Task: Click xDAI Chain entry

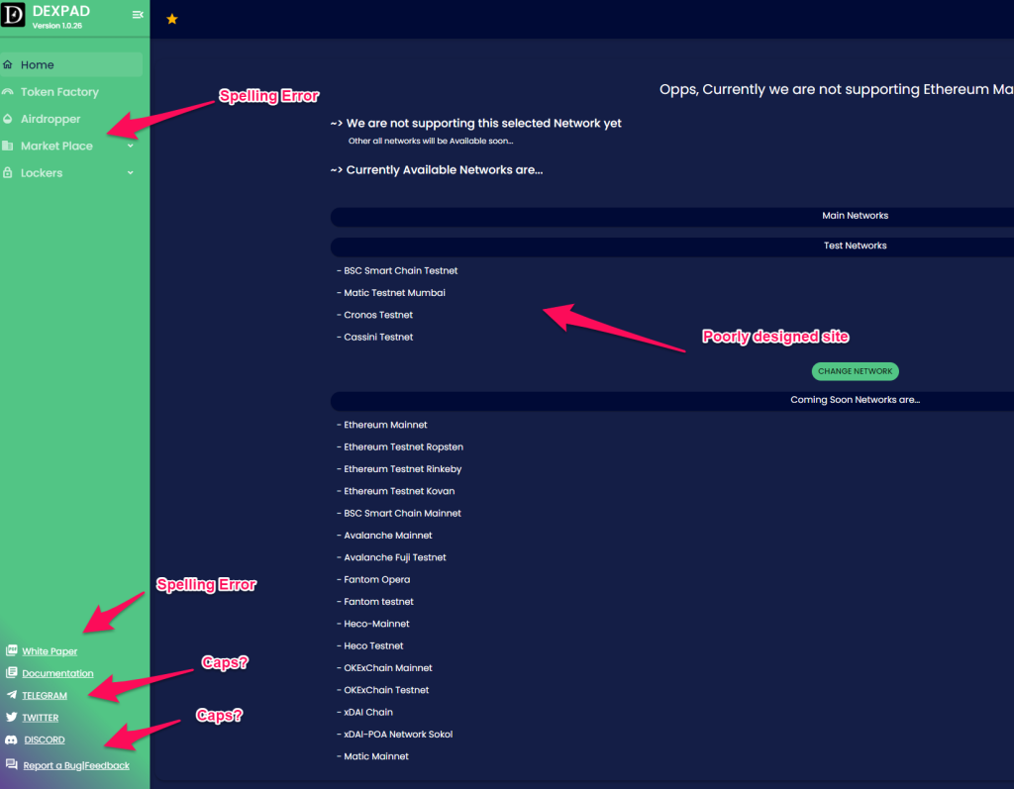Action: click(364, 712)
